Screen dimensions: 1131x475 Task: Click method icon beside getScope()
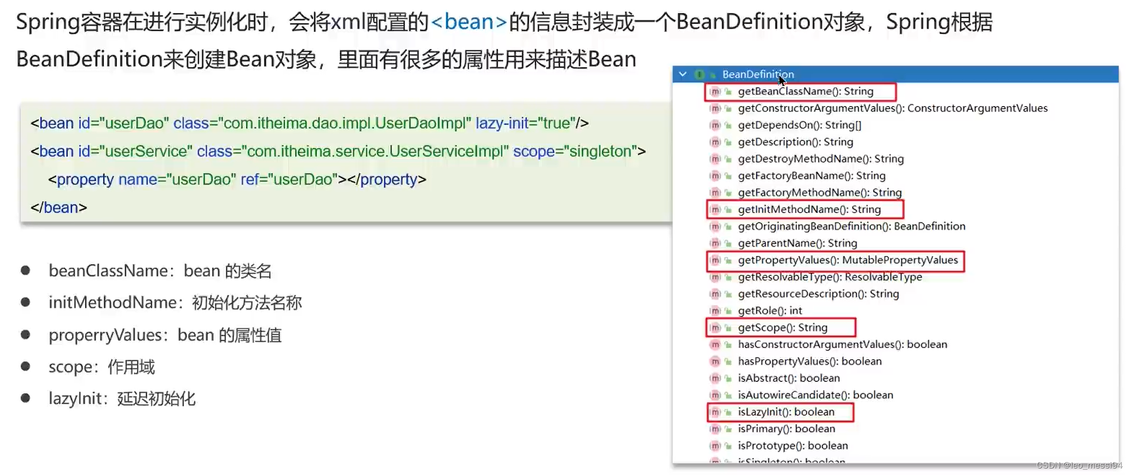click(715, 327)
